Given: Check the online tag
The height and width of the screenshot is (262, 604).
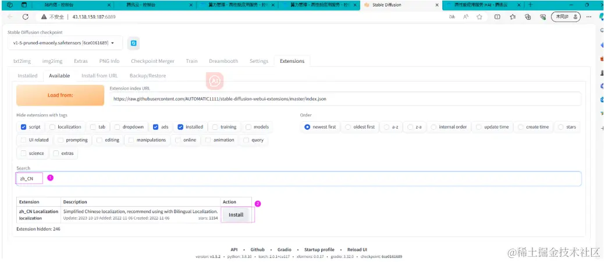Looking at the screenshot, I should [x=177, y=140].
